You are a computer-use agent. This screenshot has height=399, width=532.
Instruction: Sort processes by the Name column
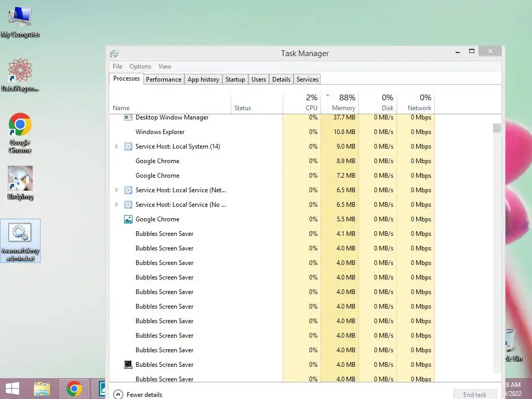170,102
